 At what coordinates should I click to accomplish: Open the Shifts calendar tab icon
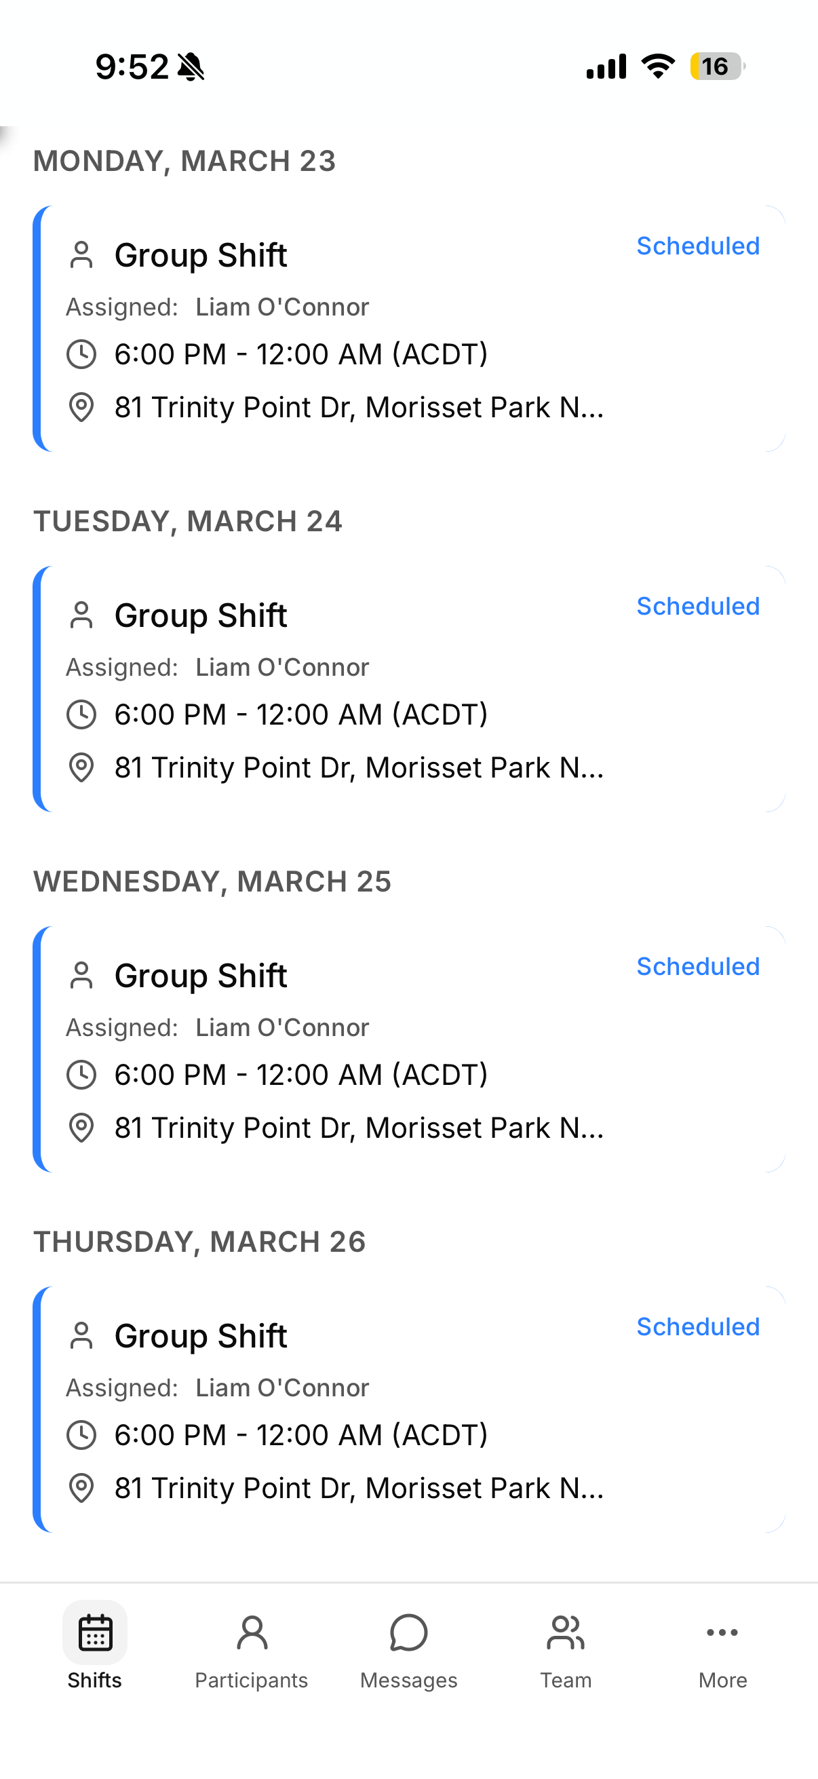(94, 1632)
